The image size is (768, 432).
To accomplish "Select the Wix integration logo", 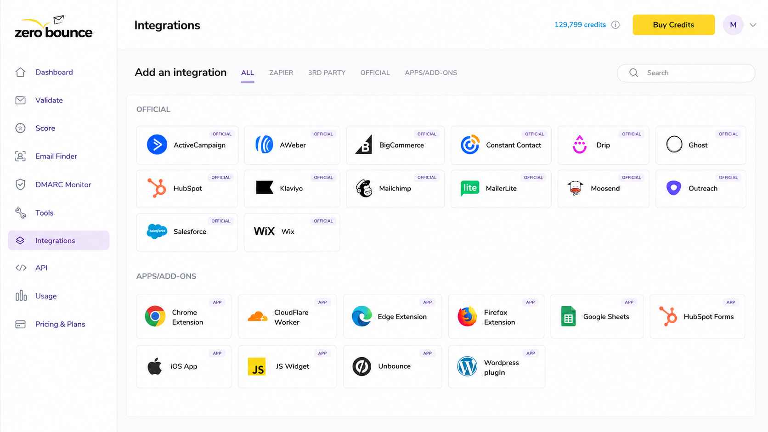I will coord(265,231).
